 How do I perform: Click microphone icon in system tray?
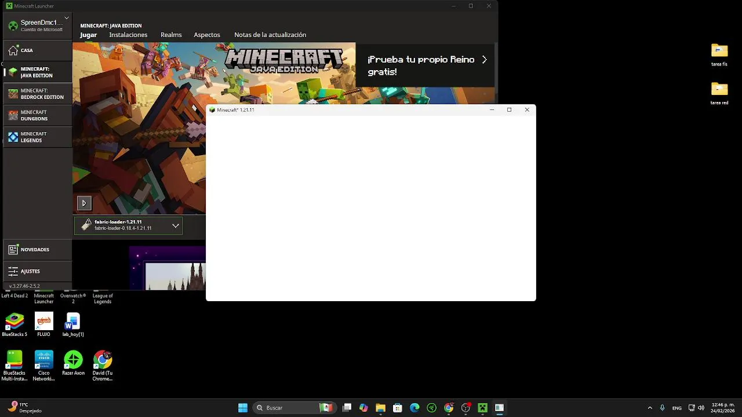[662, 408]
